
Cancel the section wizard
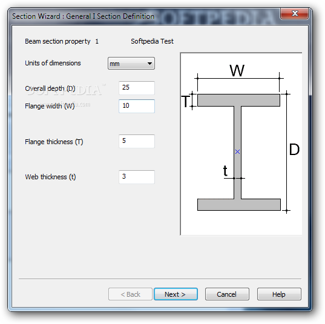pos(227,294)
